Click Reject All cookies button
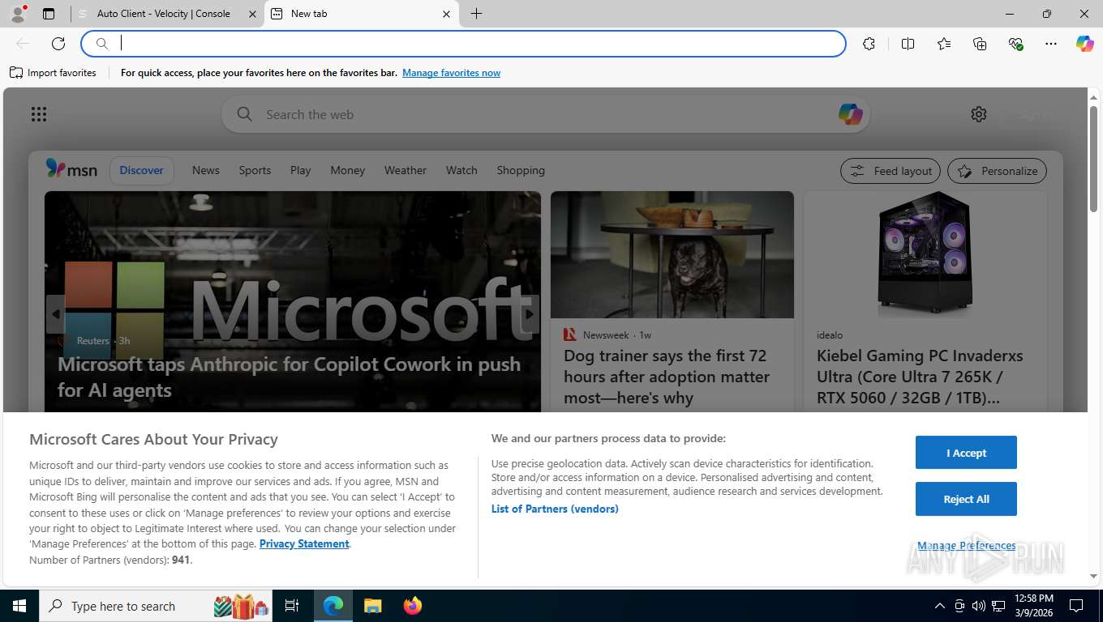 point(966,499)
